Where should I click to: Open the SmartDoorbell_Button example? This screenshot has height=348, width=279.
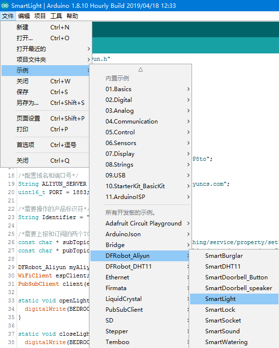click(x=235, y=277)
